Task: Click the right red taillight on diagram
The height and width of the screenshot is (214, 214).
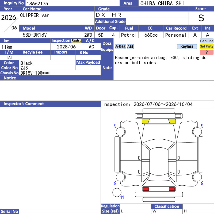Action: coord(172,189)
